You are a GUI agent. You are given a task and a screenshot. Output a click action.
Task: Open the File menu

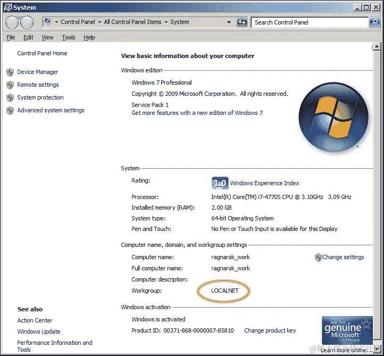coord(11,37)
